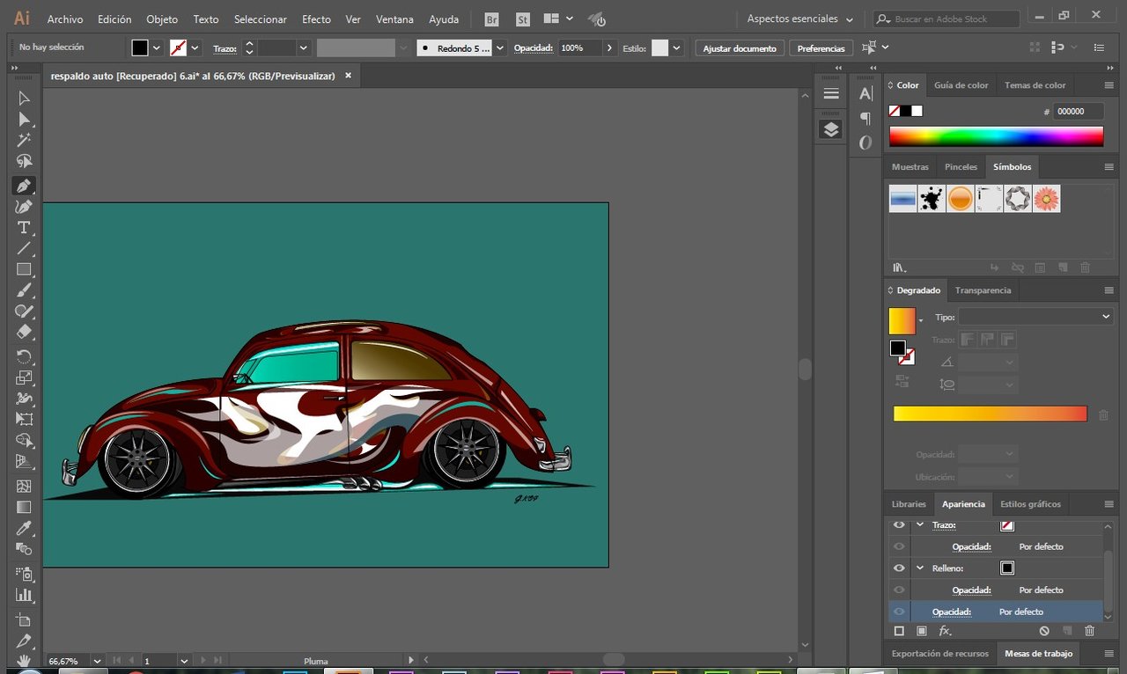Open the Objeto menu
This screenshot has width=1127, height=674.
tap(162, 18)
